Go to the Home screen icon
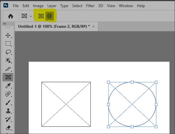Image resolution: width=175 pixels, height=134 pixels. [11, 16]
